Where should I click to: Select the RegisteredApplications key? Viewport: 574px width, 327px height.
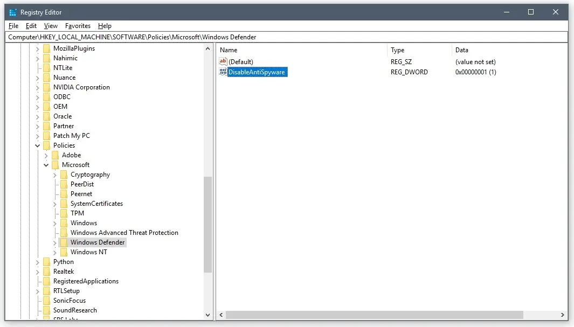coord(86,281)
